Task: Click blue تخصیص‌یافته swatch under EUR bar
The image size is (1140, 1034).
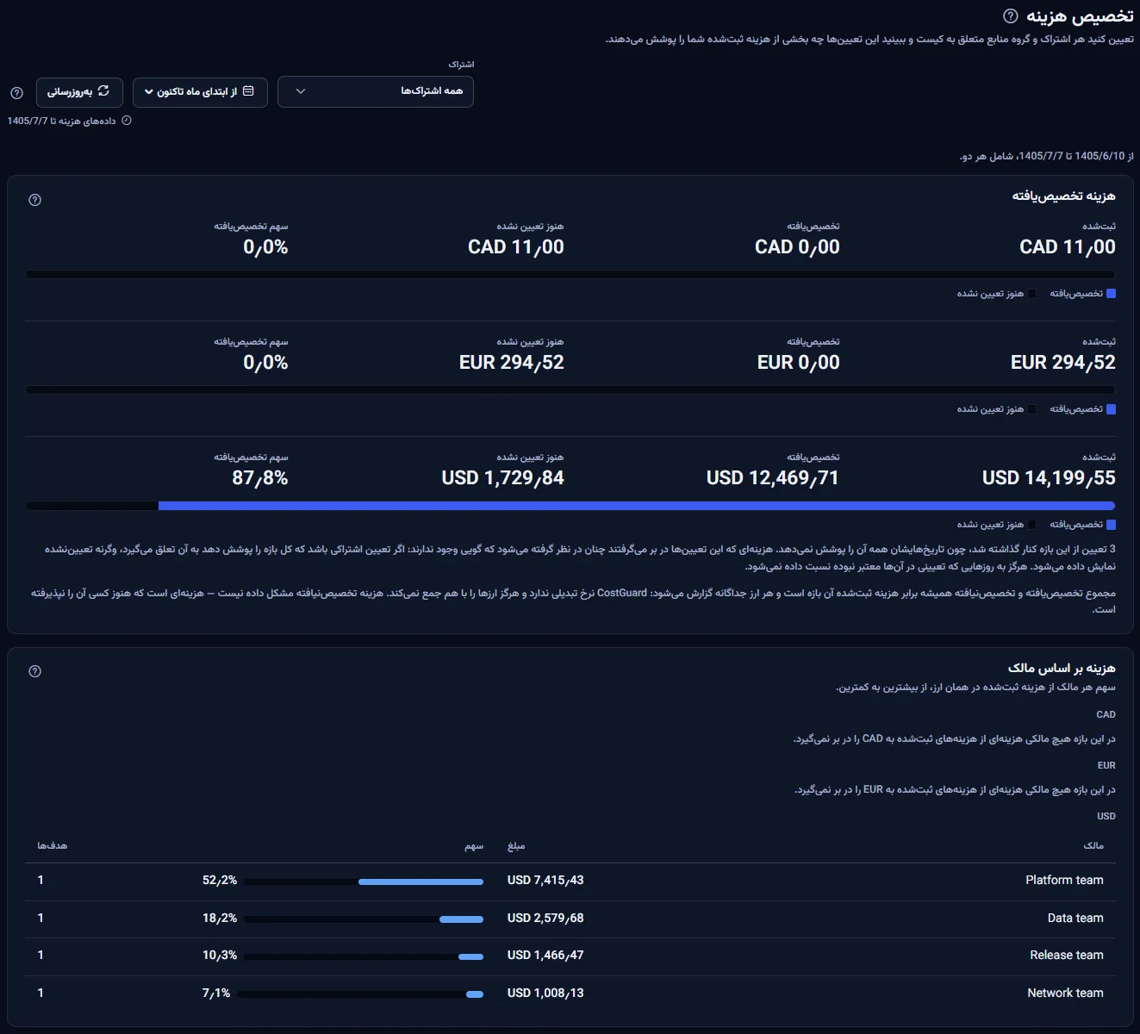Action: (1111, 409)
